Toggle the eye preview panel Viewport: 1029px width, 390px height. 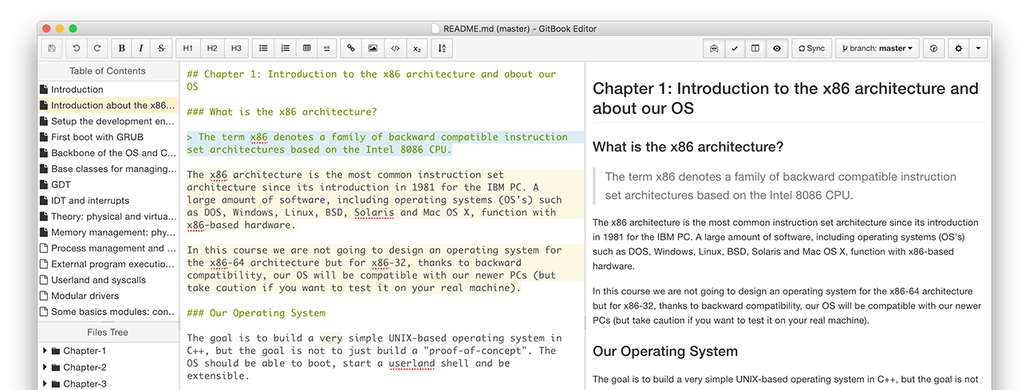776,49
